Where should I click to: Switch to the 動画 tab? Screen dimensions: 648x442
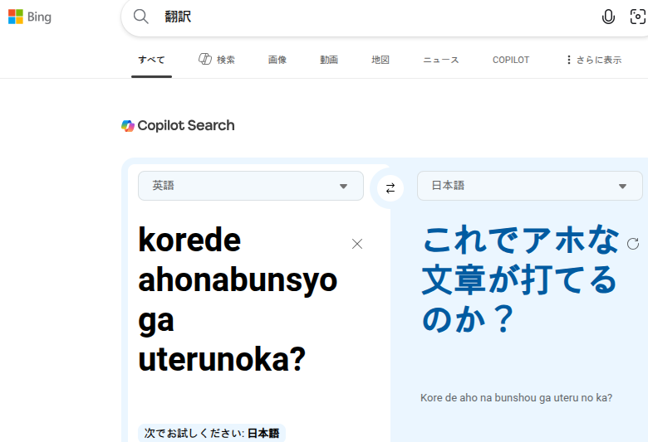[329, 60]
